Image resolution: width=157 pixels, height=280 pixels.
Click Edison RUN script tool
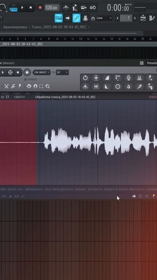pos(118,78)
